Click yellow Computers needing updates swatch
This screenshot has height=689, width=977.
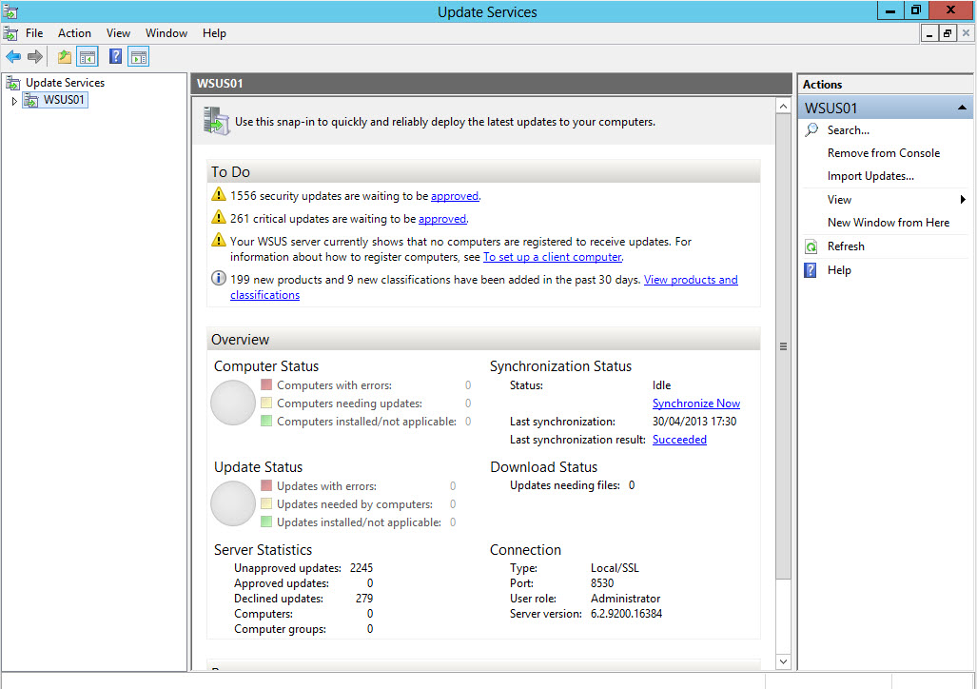[x=266, y=403]
